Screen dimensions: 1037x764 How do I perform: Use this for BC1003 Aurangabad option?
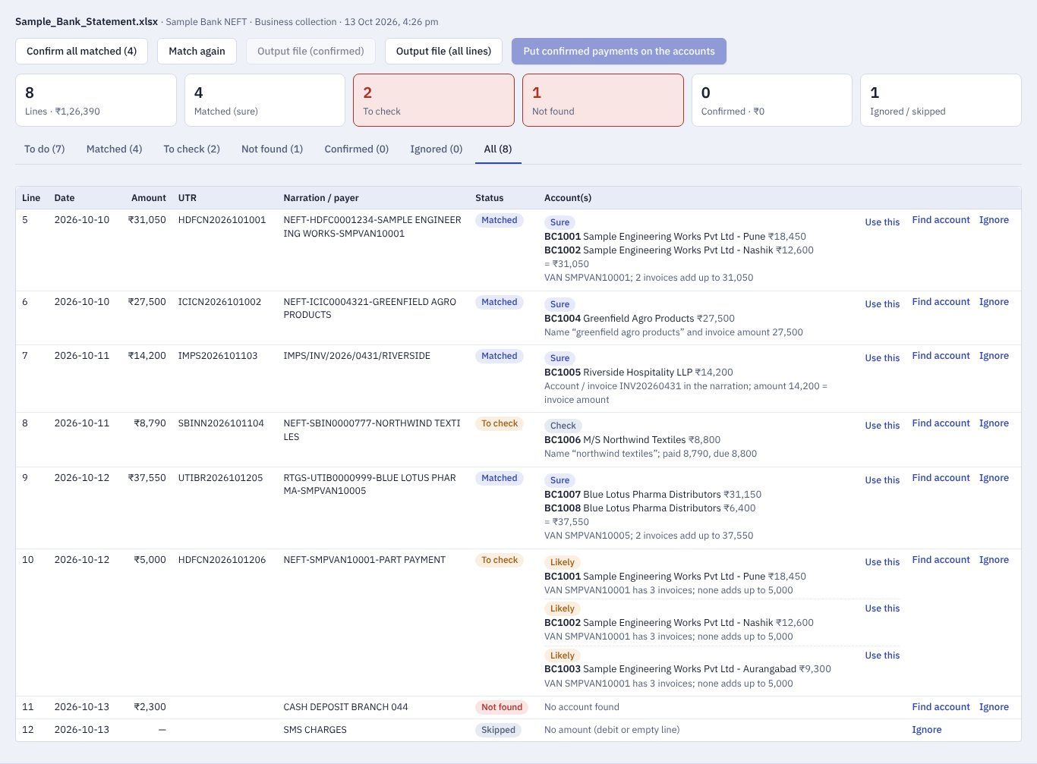click(x=882, y=656)
